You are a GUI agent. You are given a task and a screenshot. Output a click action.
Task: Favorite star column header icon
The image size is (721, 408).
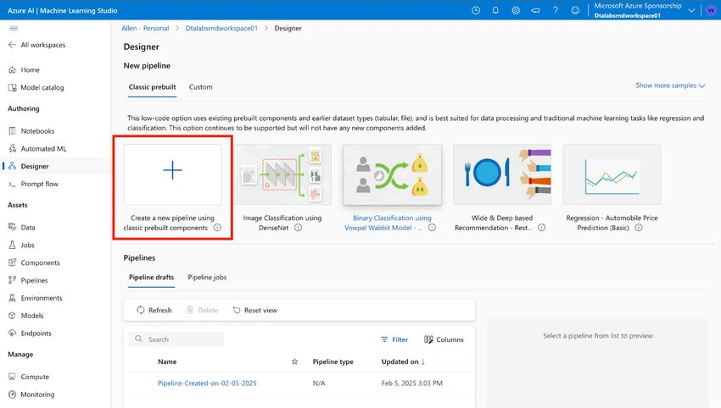click(x=294, y=361)
